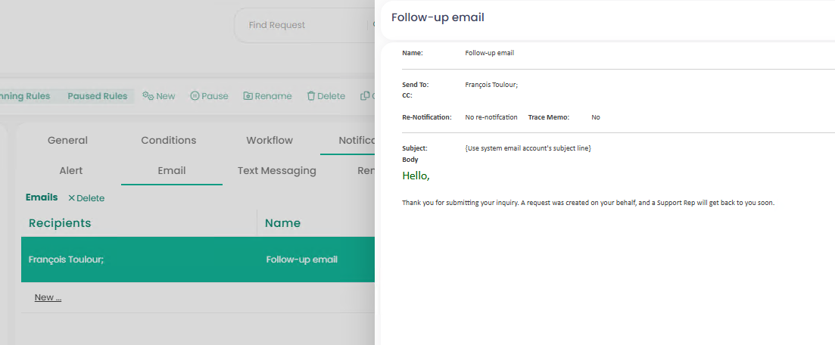Click the Recipients column header
Screen dimensions: 835x345
[x=60, y=222]
